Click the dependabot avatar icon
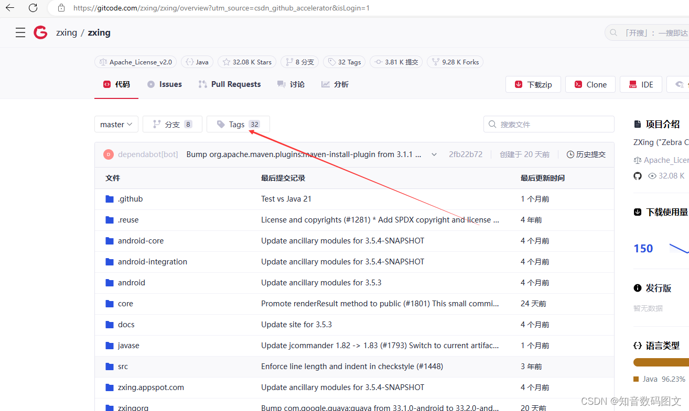 pyautogui.click(x=109, y=154)
